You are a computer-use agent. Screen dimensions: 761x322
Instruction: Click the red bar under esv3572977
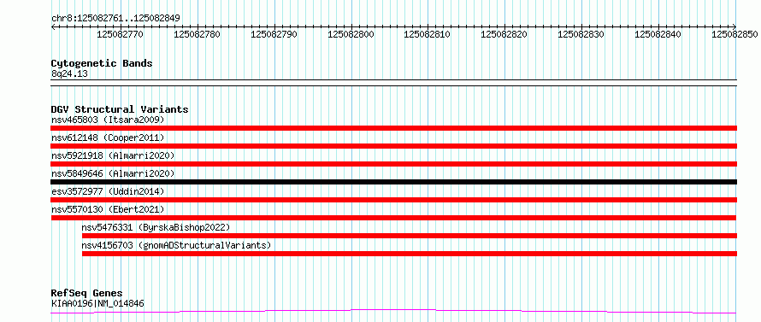393,200
